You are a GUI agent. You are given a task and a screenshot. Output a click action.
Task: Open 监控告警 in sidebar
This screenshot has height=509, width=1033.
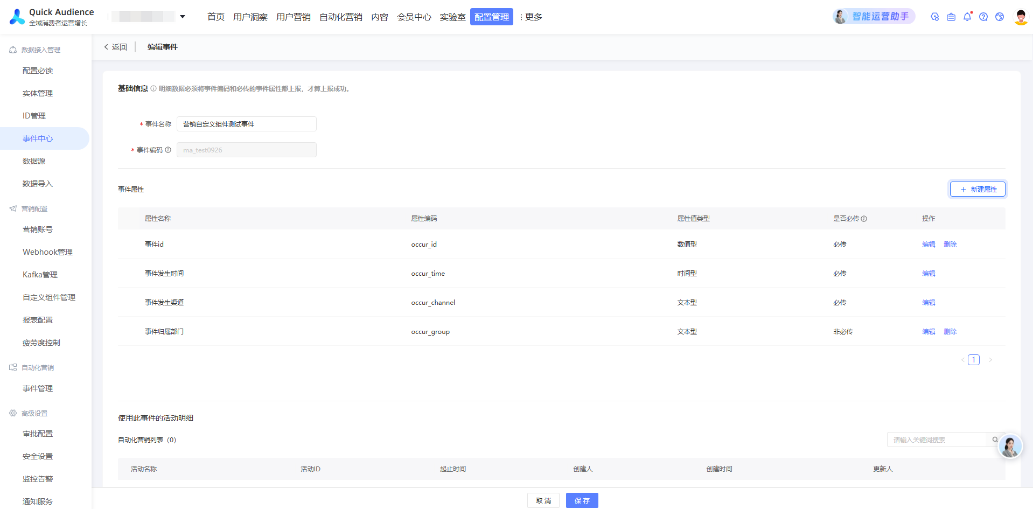[x=38, y=479]
